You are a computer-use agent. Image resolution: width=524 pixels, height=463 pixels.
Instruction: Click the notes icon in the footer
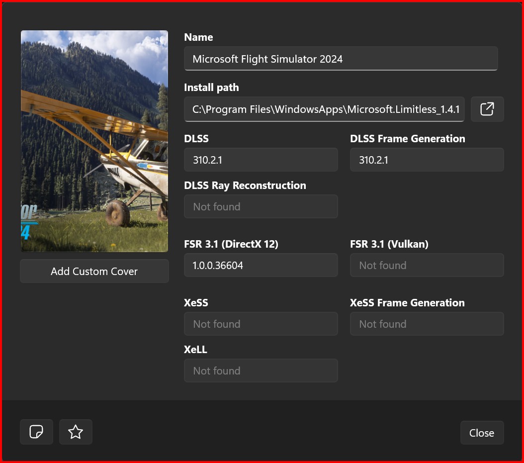coord(36,432)
